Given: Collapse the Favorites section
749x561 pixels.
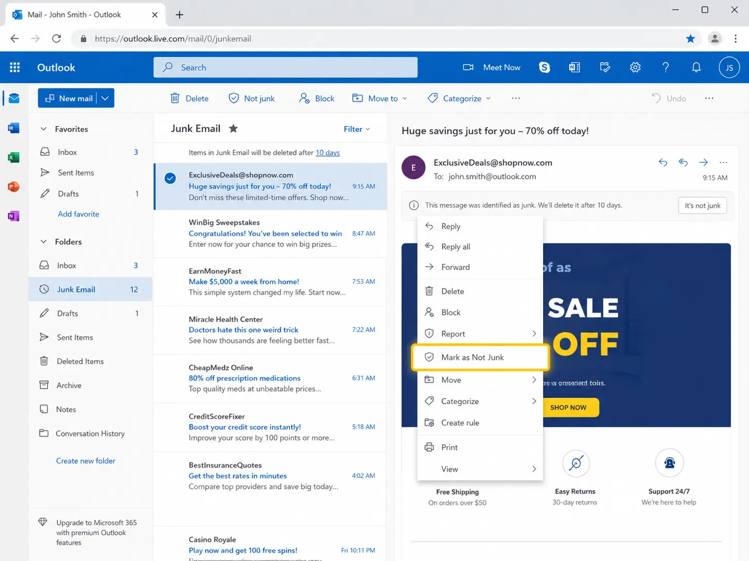Looking at the screenshot, I should click(43, 129).
